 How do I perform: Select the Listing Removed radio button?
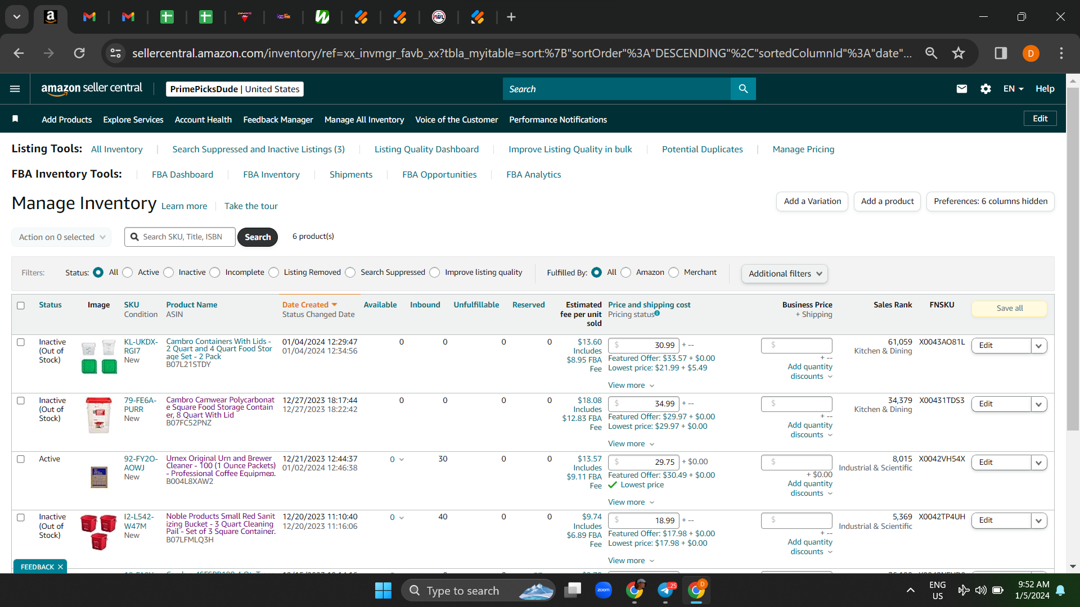pos(274,273)
